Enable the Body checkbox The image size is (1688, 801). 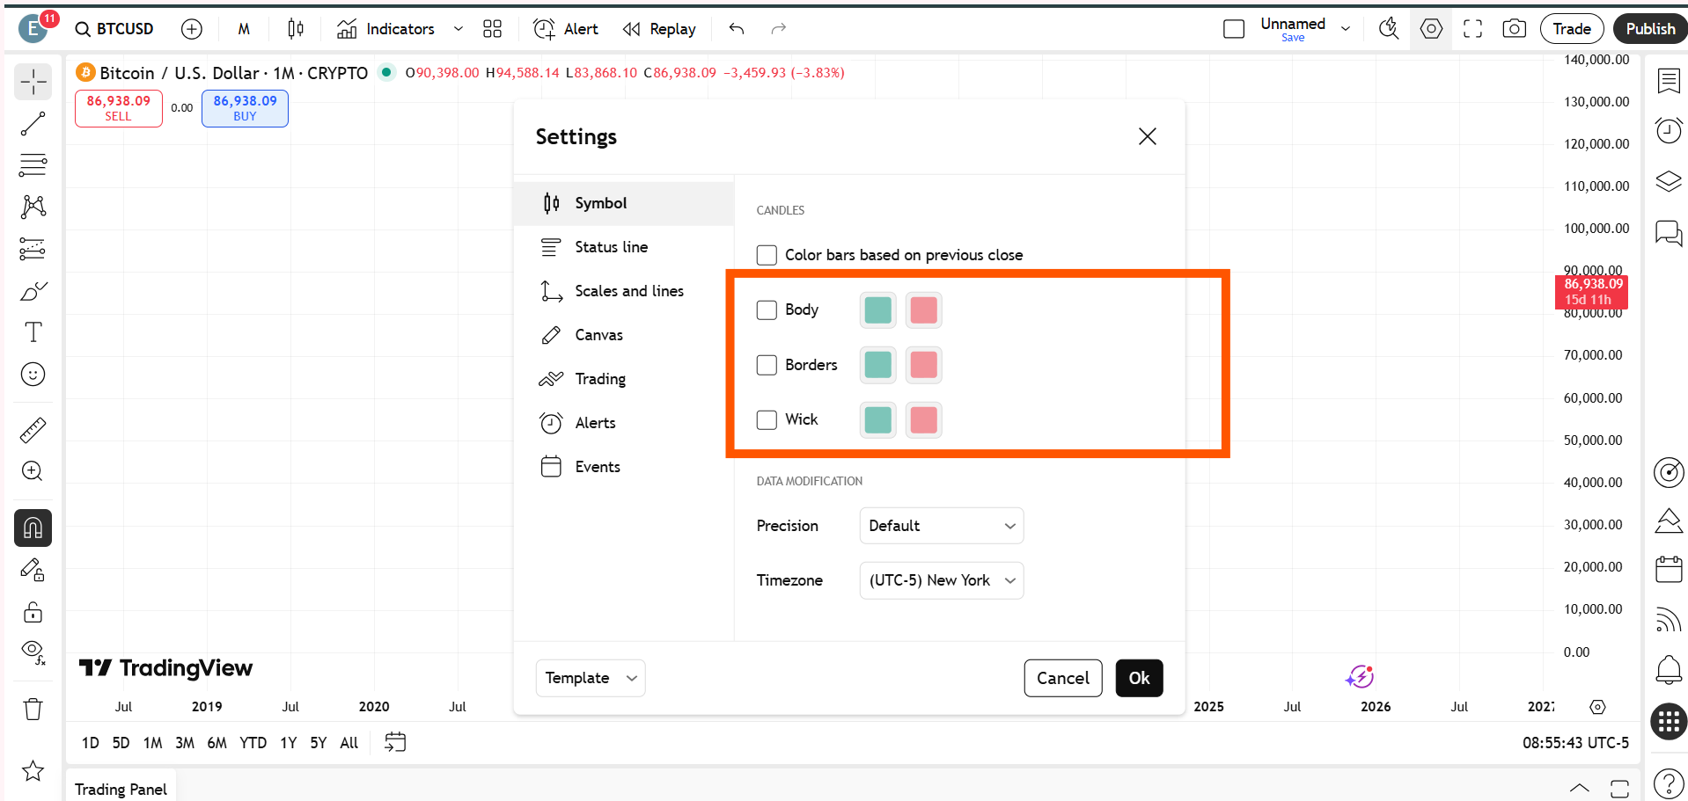767,309
